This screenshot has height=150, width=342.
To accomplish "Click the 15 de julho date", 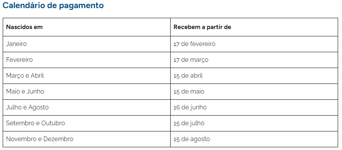I will [189, 123].
